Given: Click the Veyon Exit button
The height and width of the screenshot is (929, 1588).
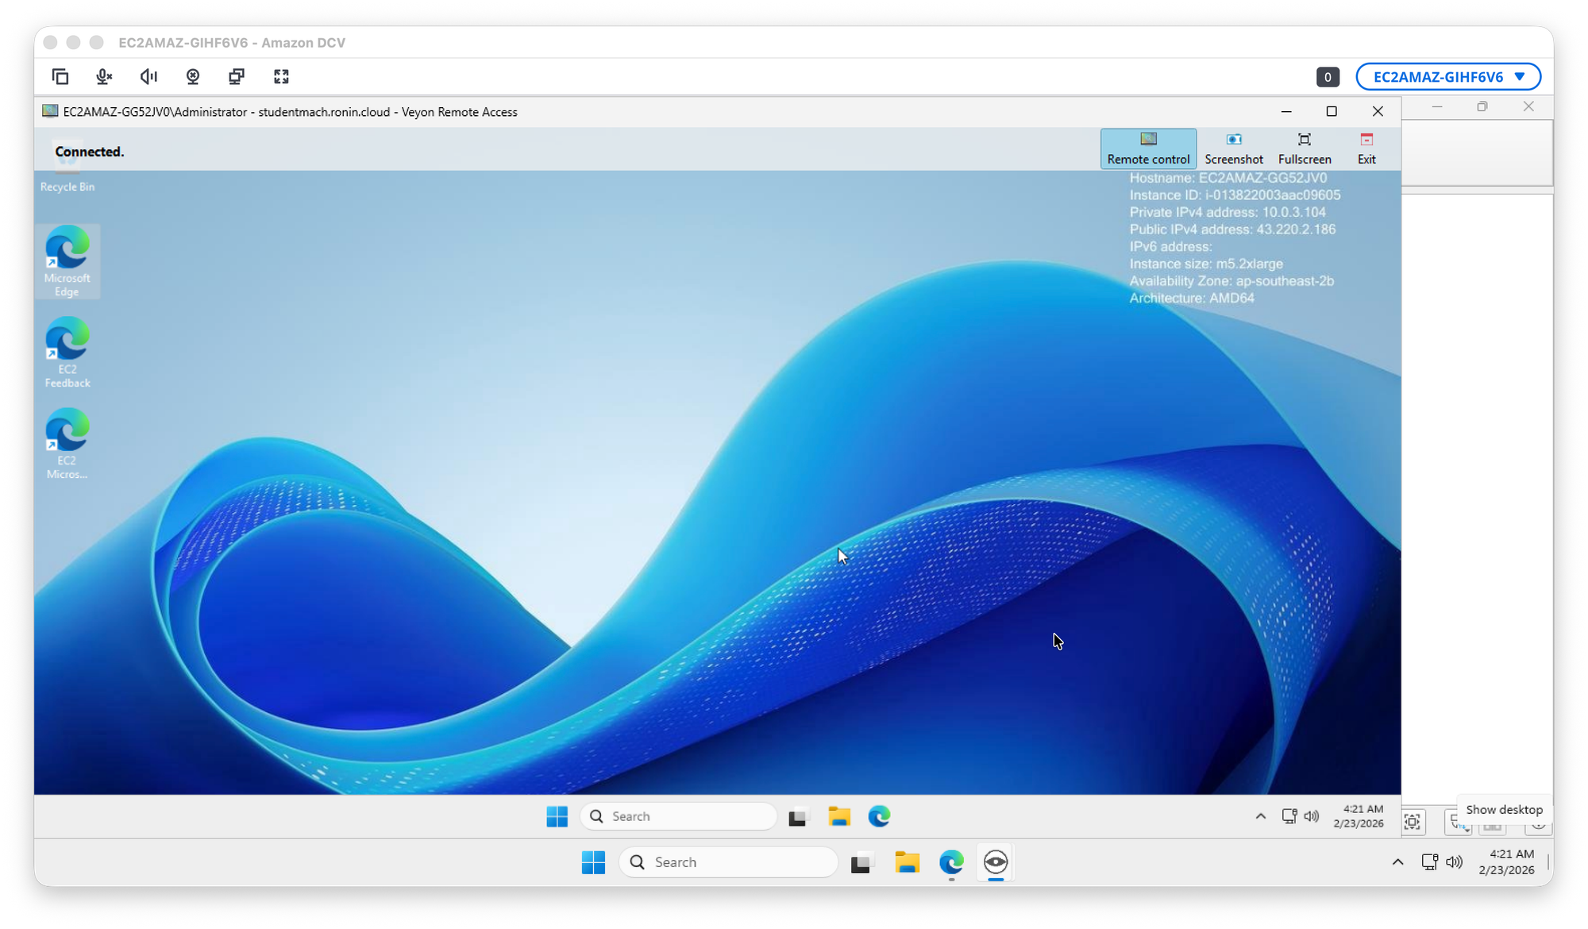Looking at the screenshot, I should click(1366, 148).
